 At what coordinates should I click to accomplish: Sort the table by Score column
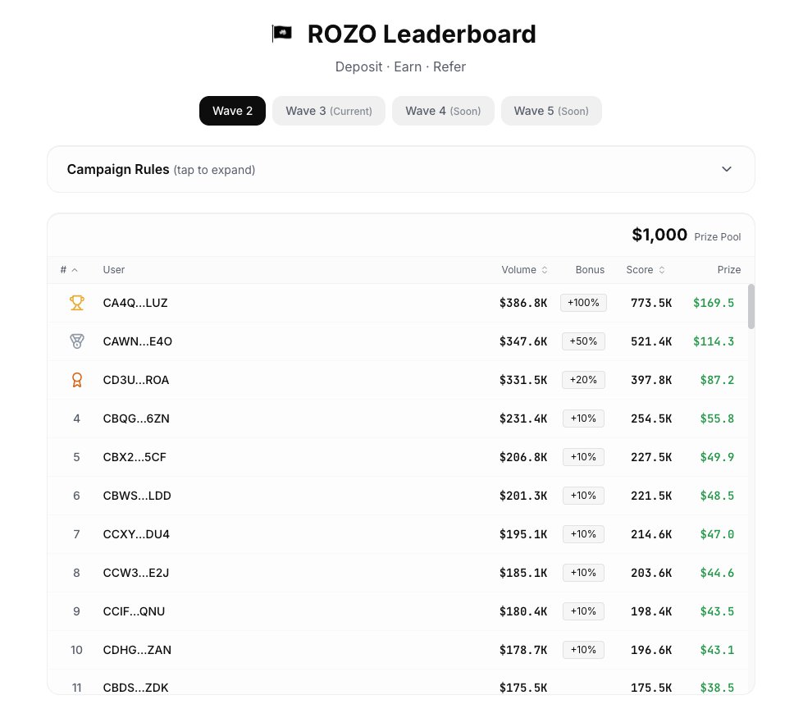point(646,270)
